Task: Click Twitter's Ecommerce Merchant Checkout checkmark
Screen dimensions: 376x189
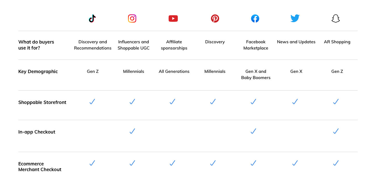Action: point(295,163)
